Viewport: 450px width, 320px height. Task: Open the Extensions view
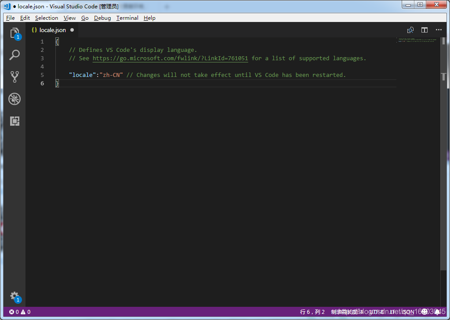[x=15, y=121]
